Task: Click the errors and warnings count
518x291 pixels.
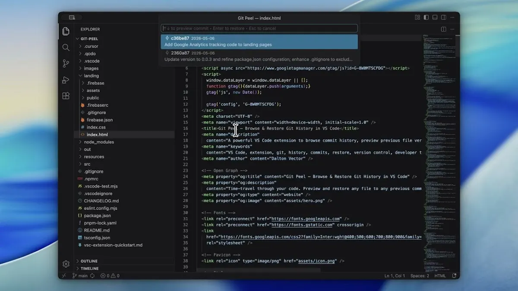Action: pos(110,276)
